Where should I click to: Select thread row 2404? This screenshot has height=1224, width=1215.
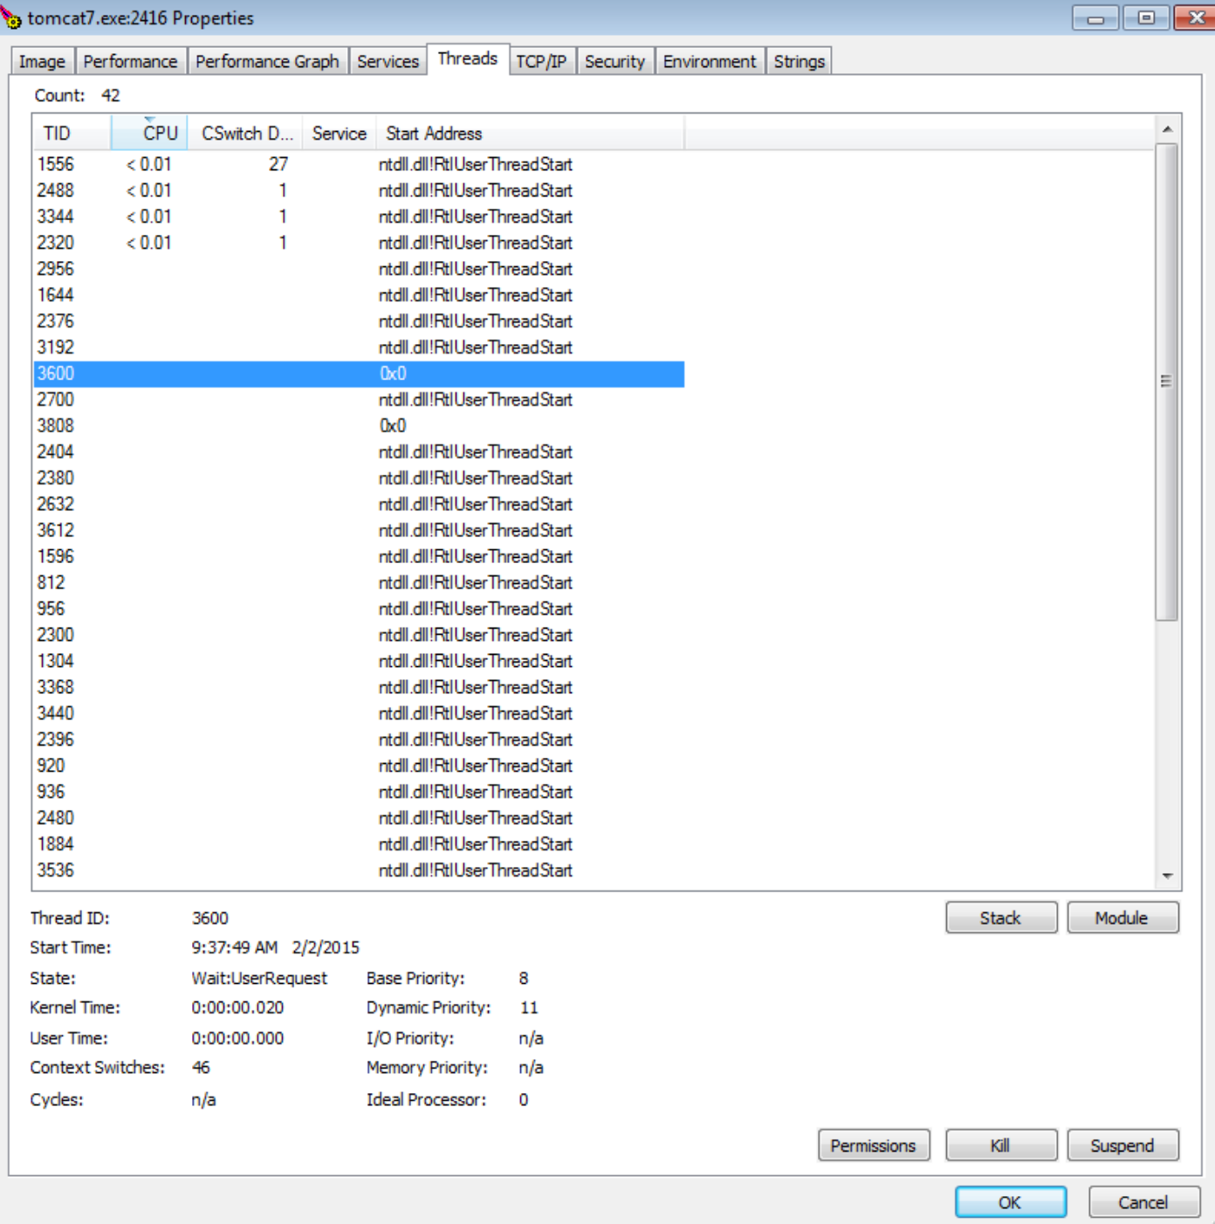pyautogui.click(x=359, y=452)
